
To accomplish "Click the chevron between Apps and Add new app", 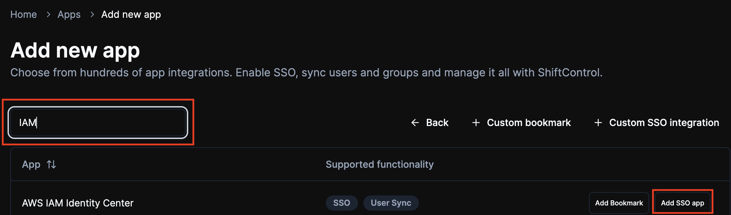I will pos(92,15).
